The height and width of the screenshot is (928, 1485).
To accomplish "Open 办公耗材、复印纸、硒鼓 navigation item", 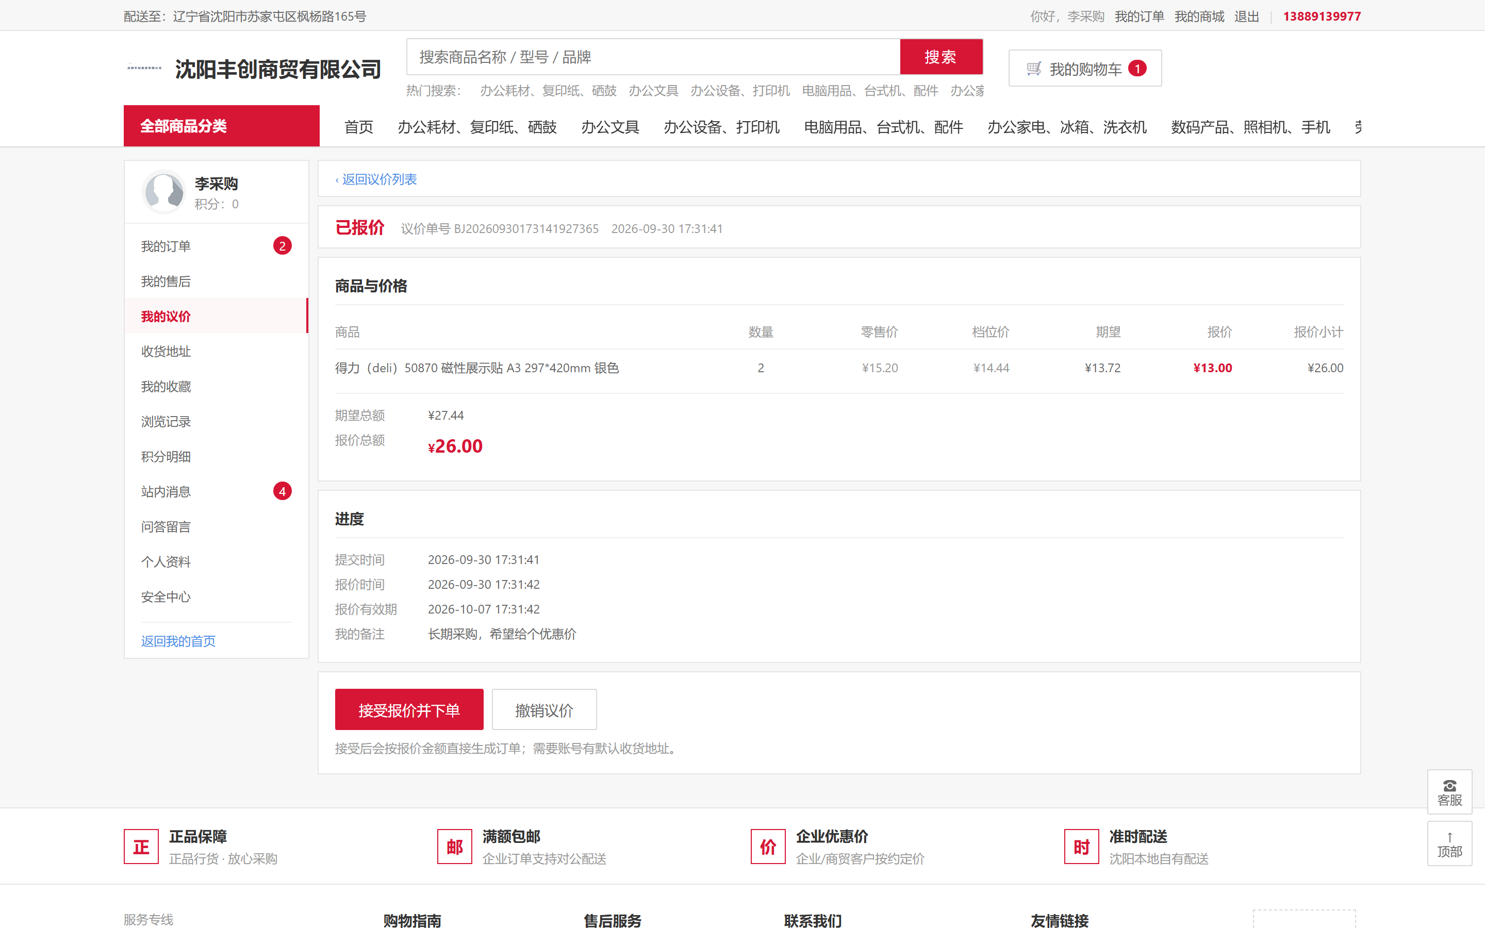I will tap(477, 127).
